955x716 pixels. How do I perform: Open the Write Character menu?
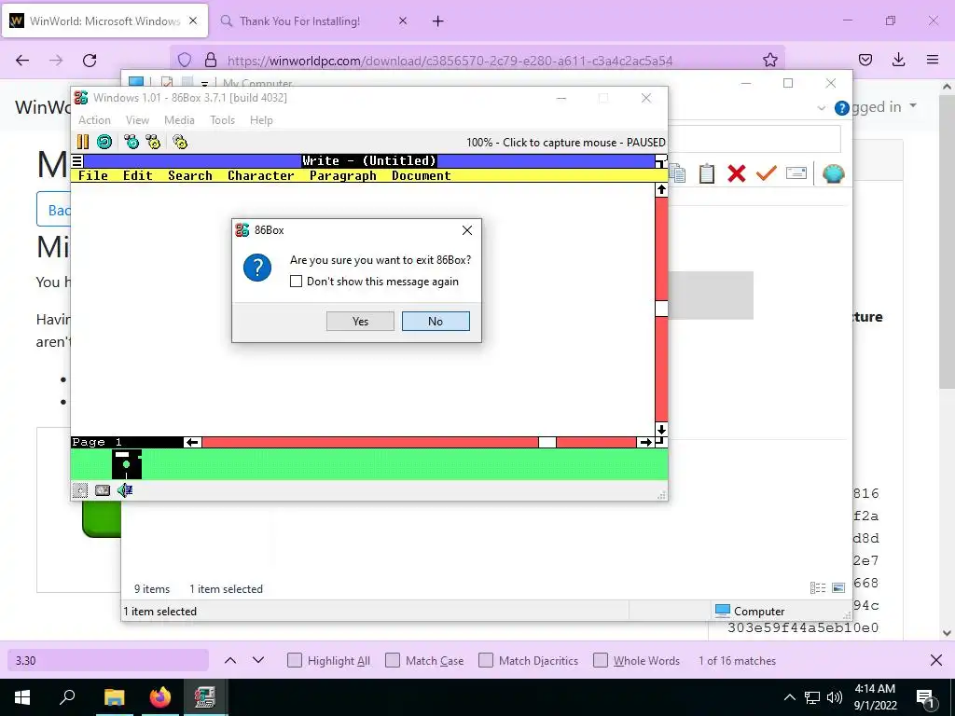click(x=261, y=175)
